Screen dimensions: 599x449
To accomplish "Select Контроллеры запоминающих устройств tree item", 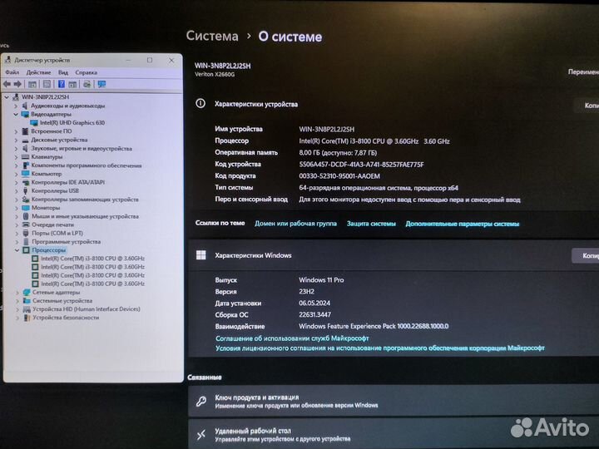I will tap(85, 200).
